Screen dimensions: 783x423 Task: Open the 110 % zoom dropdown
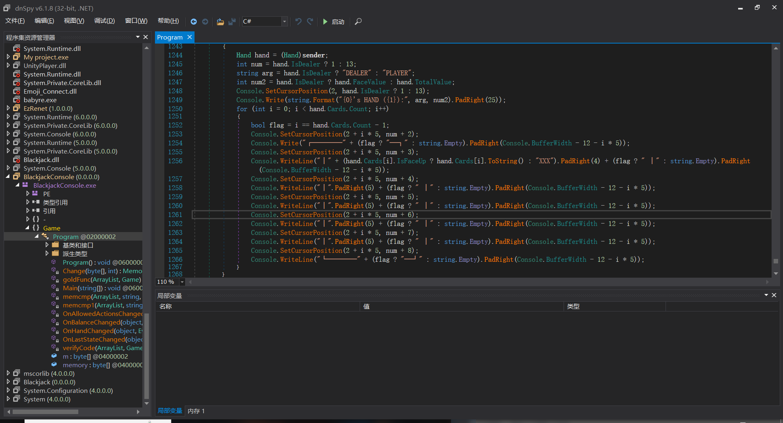click(182, 282)
